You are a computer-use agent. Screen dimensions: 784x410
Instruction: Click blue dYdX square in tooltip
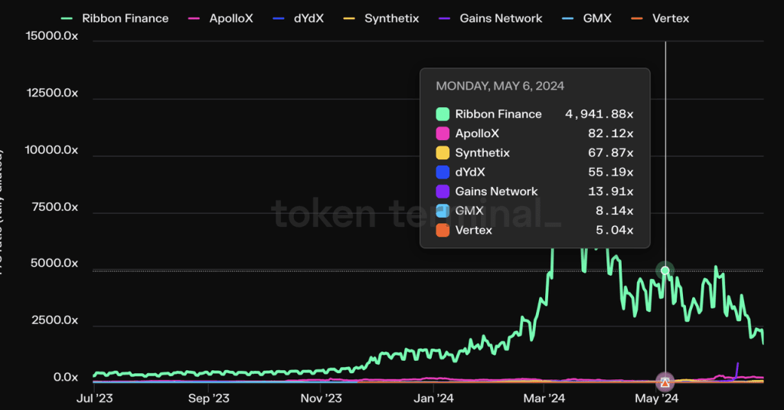443,172
